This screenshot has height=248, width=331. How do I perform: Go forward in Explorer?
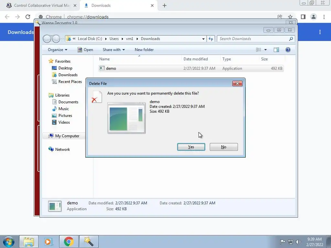coord(56,39)
